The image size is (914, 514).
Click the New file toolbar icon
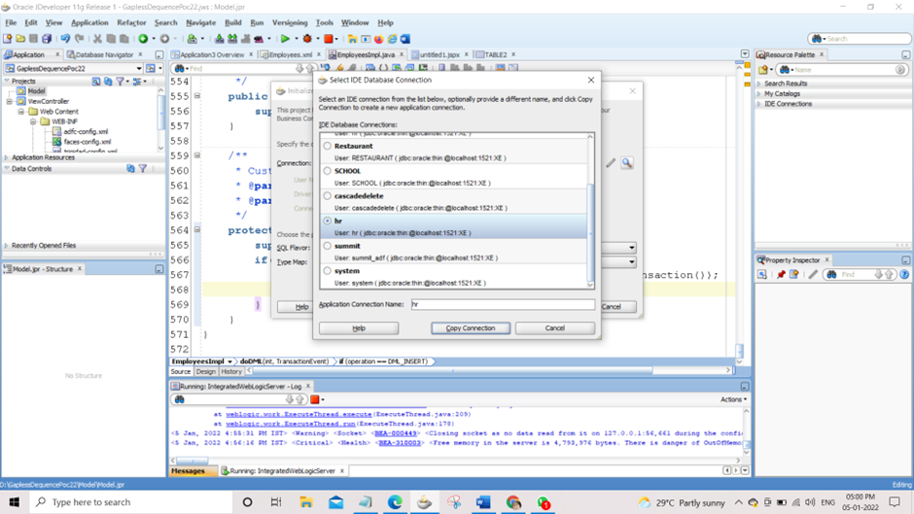(x=7, y=39)
